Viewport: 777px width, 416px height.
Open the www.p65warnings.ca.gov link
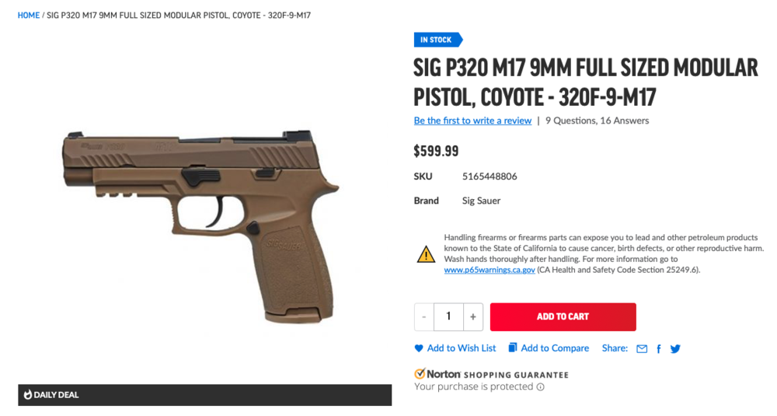point(490,270)
